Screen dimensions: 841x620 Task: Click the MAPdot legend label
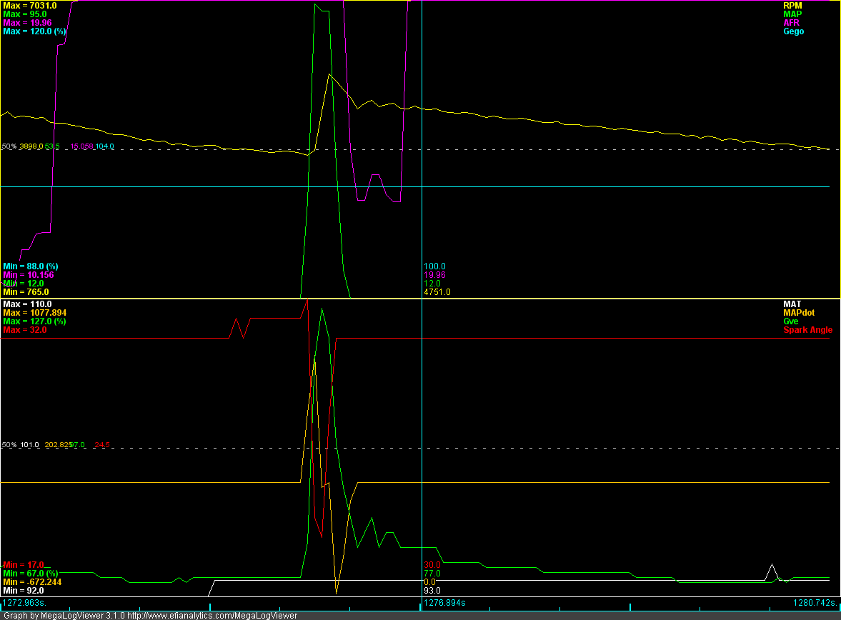[x=799, y=314]
